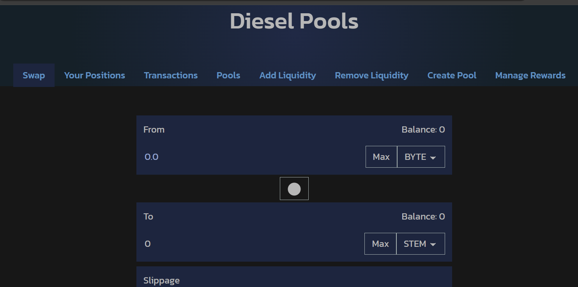
Task: Click the From panel Balance text
Action: click(423, 129)
